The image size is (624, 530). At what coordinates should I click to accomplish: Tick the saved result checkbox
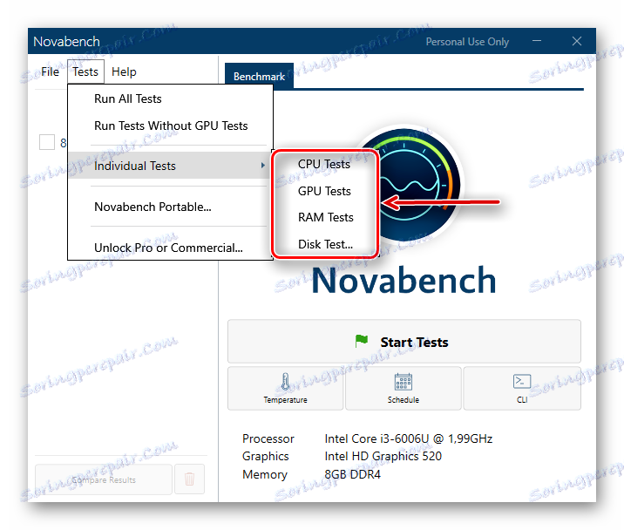47,142
